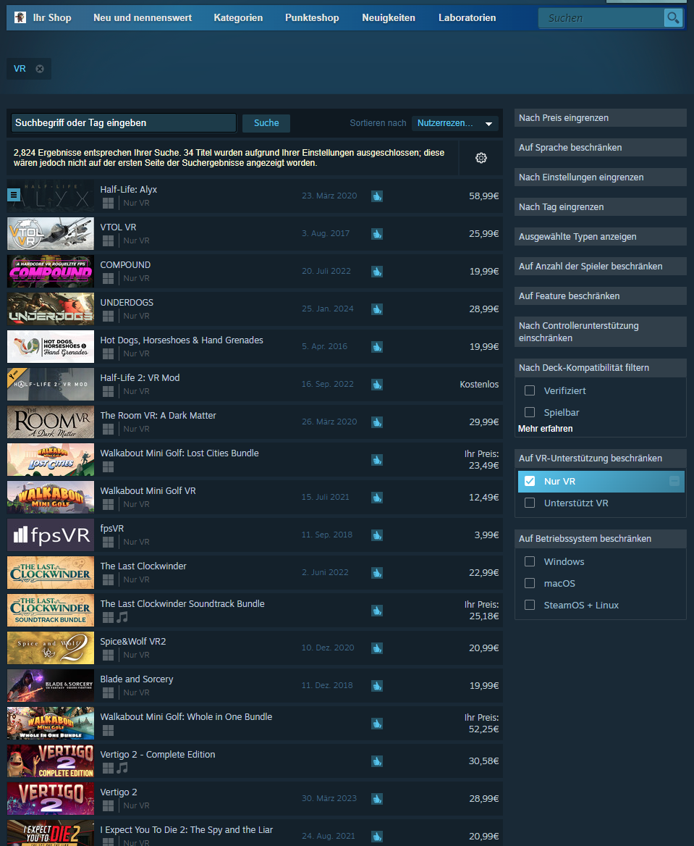This screenshot has width=694, height=846.
Task: Open the Sortieren nach Nutzerrezensionen dropdown
Action: 454,123
